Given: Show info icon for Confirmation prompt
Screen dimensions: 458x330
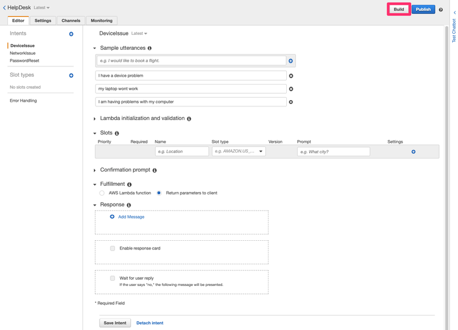Looking at the screenshot, I should coord(155,170).
